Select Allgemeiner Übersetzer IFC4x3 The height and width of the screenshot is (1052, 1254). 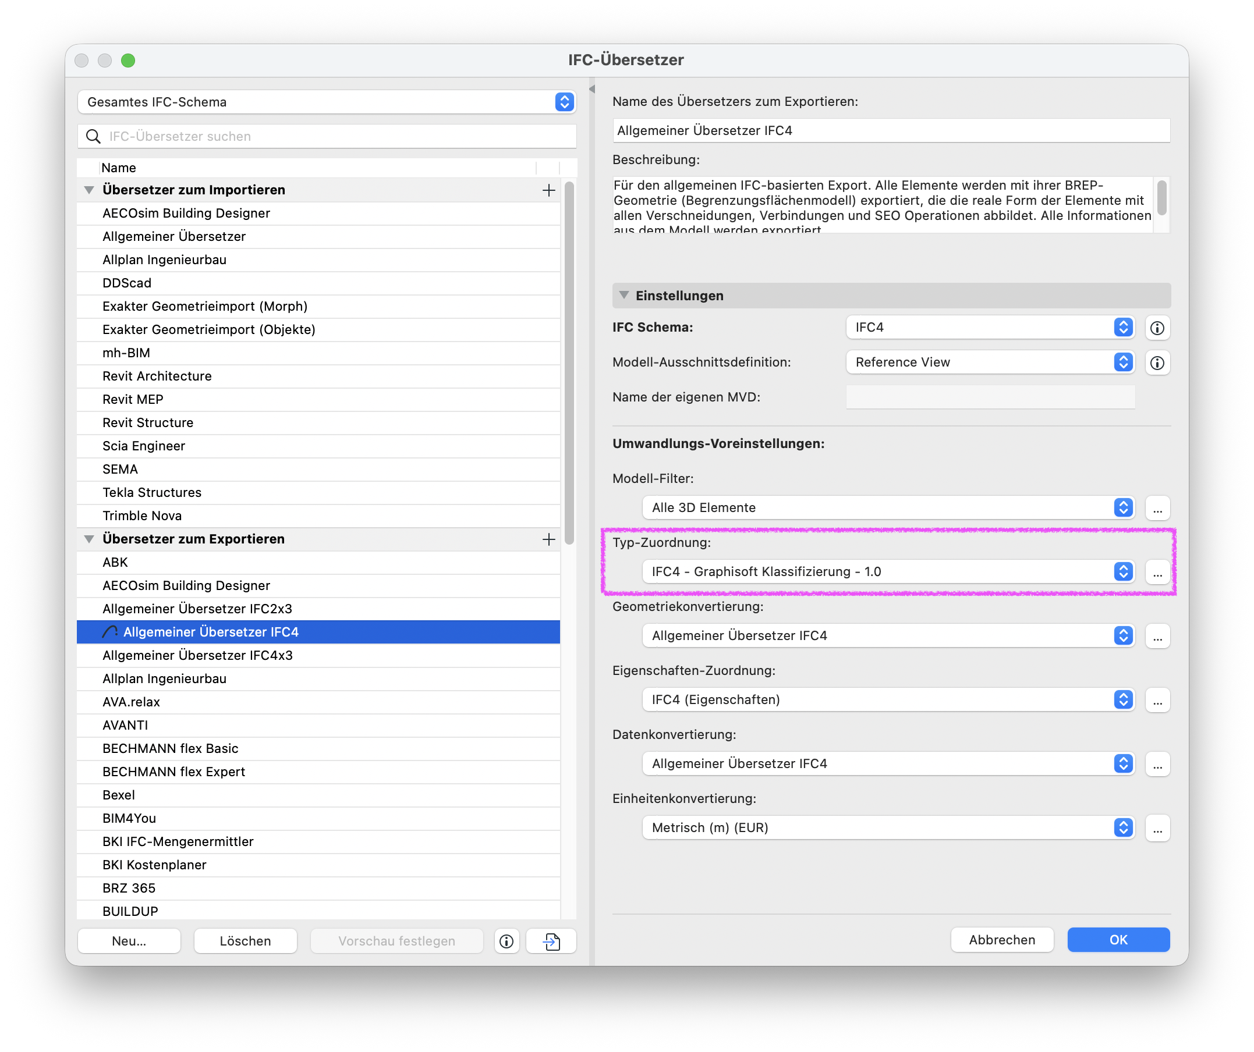[x=318, y=656]
